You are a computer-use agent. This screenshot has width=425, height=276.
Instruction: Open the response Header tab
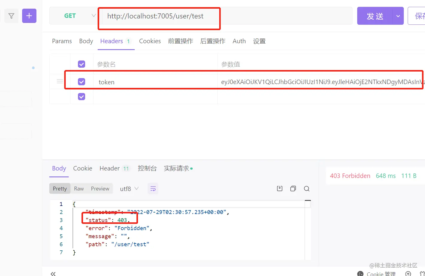tap(114, 168)
